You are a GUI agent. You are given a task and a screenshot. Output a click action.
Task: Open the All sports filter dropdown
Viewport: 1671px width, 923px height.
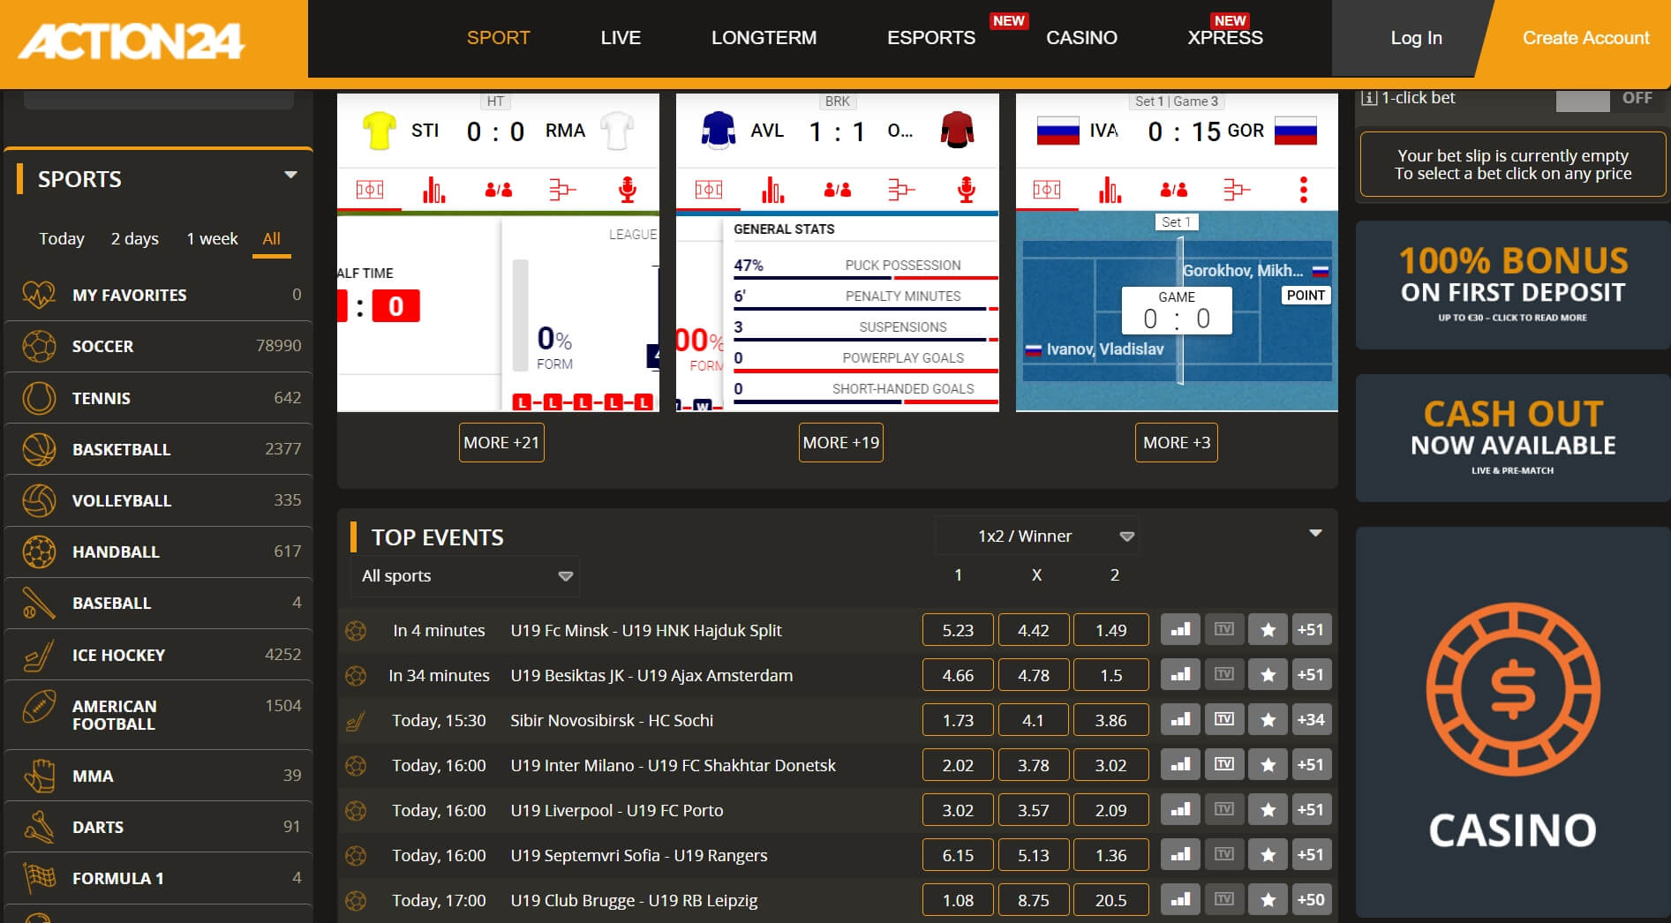pyautogui.click(x=465, y=575)
